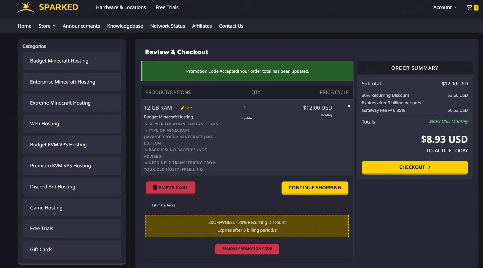Viewport: 483px width, 268px height.
Task: Open Hardware & Locations in header
Action: click(x=121, y=7)
